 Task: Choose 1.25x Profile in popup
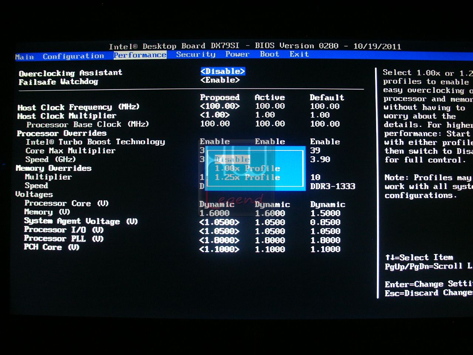[x=247, y=177]
